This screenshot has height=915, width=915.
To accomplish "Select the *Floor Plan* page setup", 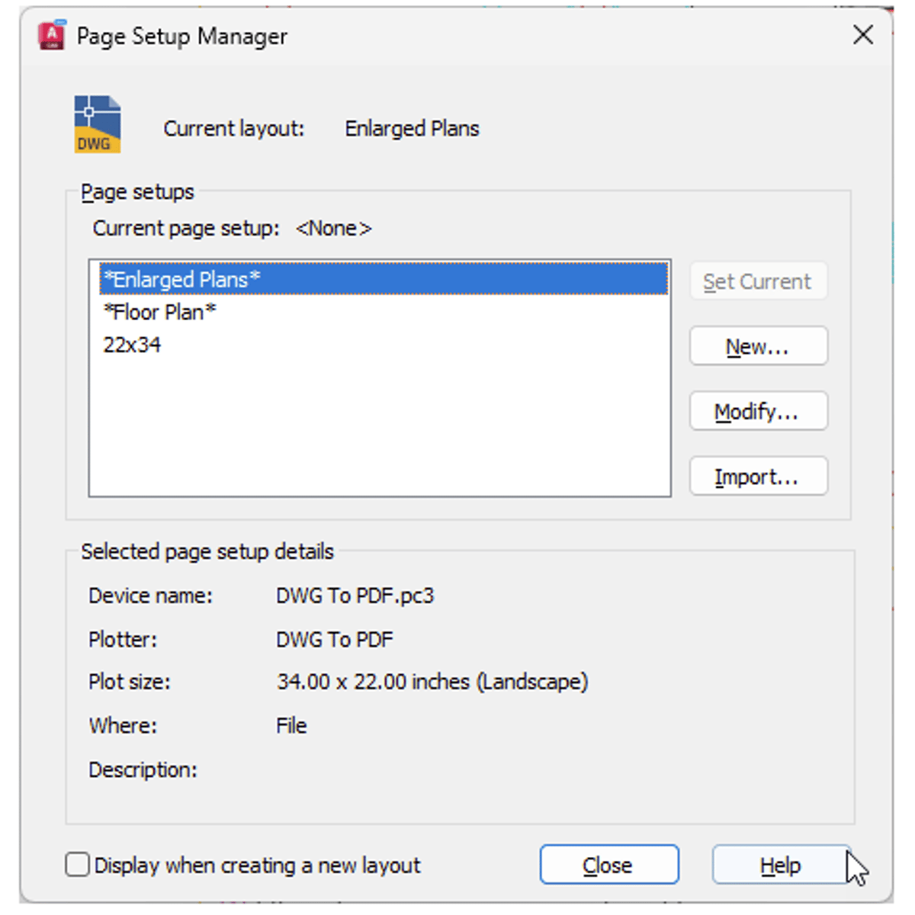I will [160, 312].
